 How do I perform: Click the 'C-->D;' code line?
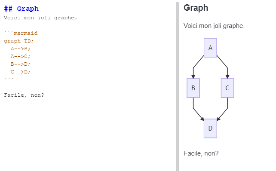(20, 72)
